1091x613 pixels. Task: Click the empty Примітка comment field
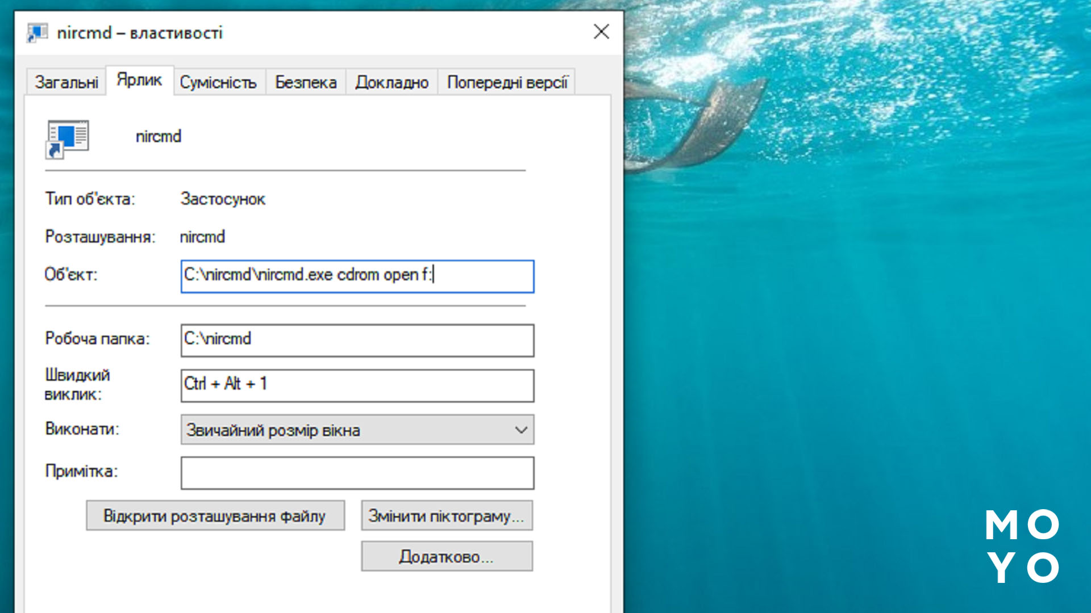pos(357,473)
